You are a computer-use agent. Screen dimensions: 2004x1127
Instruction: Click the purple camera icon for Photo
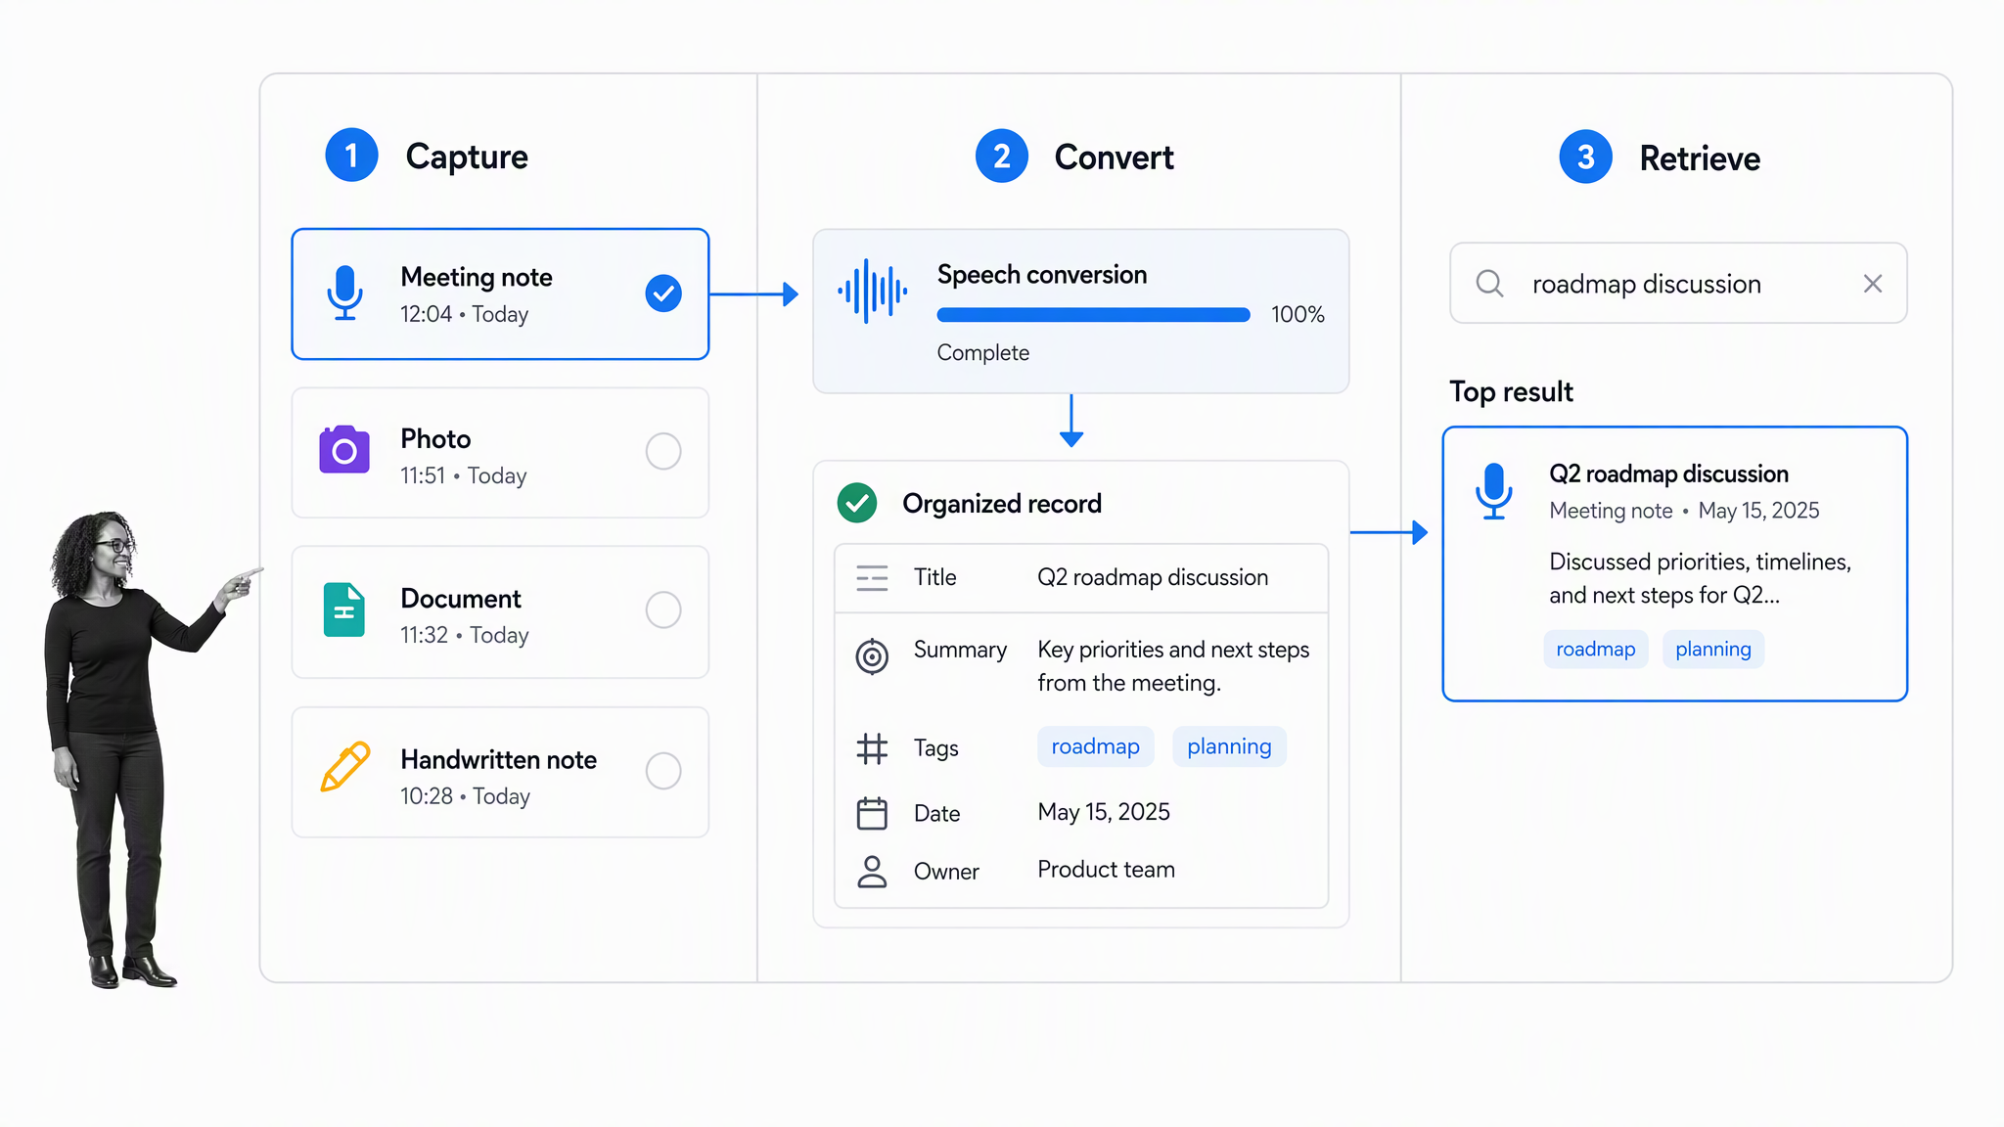point(344,450)
